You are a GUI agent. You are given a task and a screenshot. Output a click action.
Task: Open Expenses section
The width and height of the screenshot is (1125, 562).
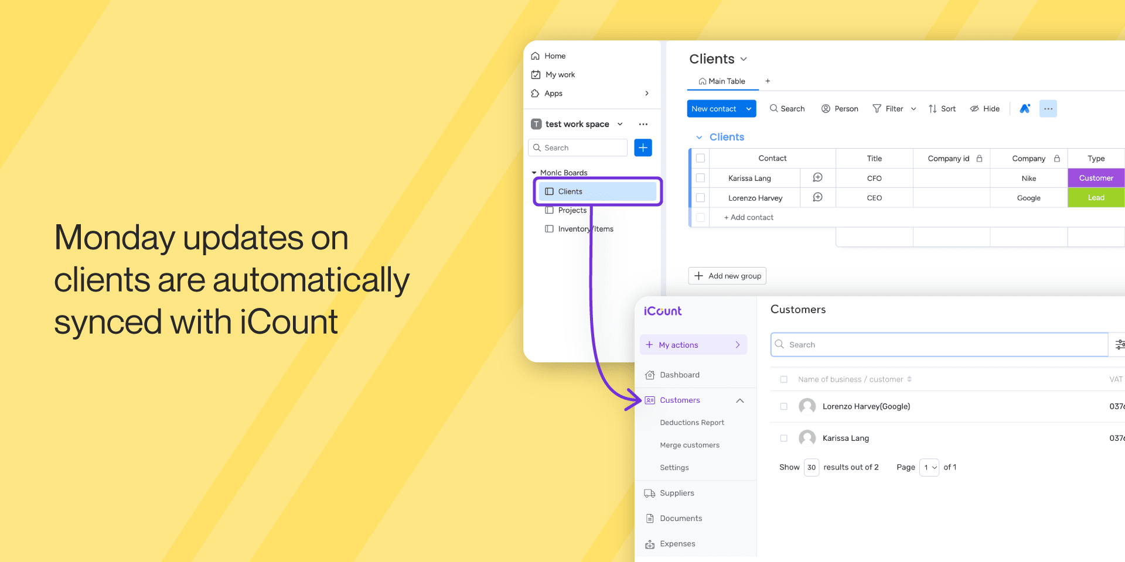(670, 543)
